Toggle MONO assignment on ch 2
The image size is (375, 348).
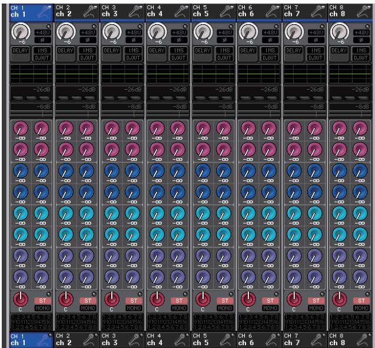coord(88,308)
